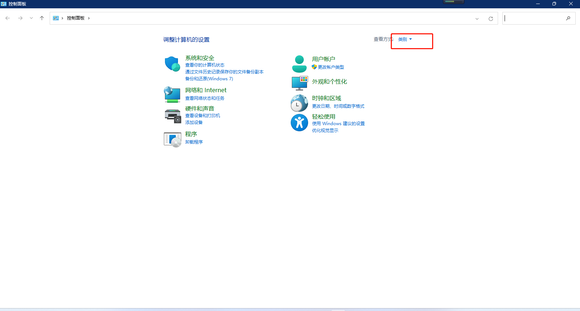
Task: Click the 添加设备 link
Action: [194, 123]
